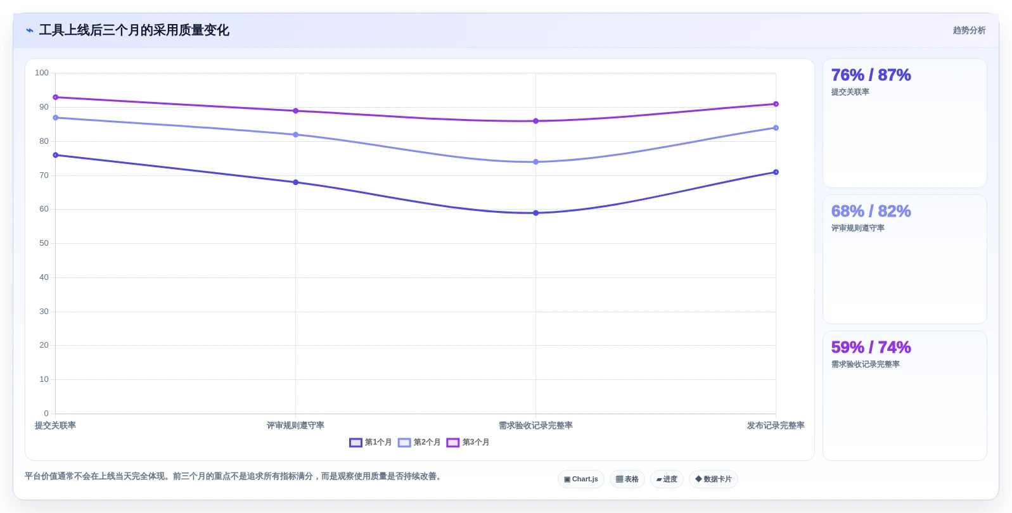Click the 76% / 87% card value
1012x513 pixels.
point(871,75)
